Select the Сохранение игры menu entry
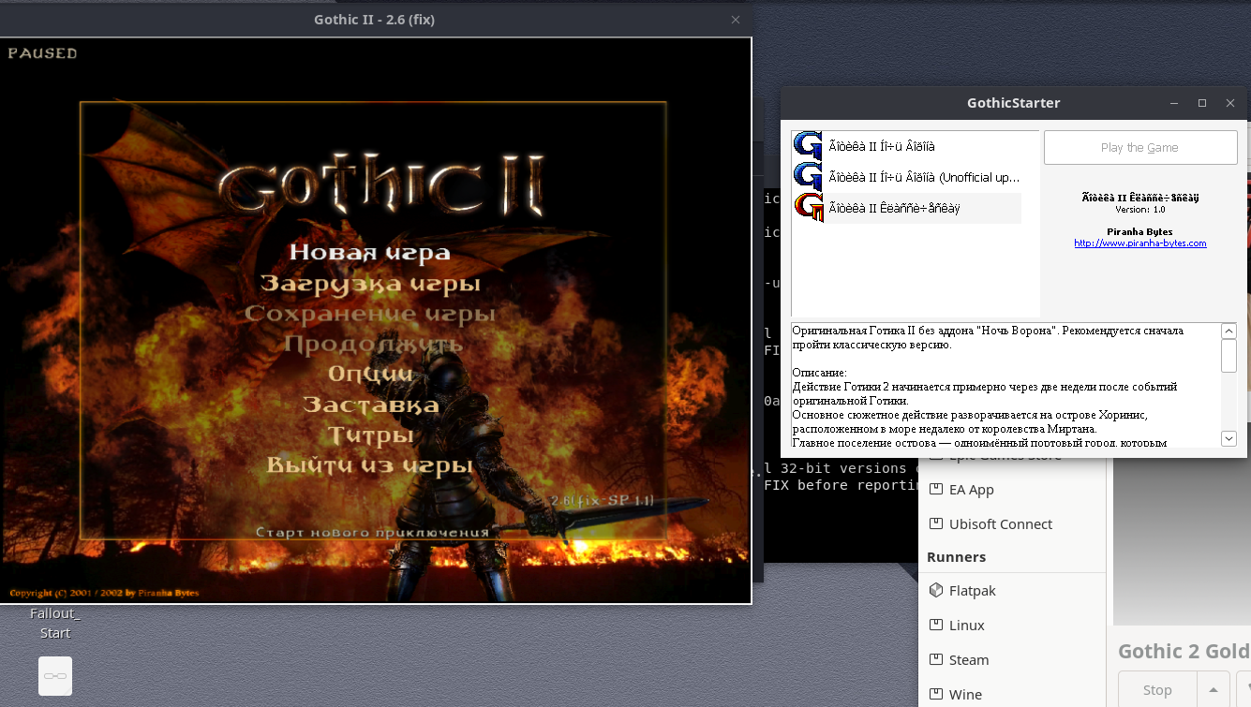This screenshot has width=1251, height=707. (x=370, y=314)
